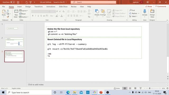This screenshot has width=169, height=95.
Task: Open Microsoft Edge from taskbar
Action: (68, 92)
